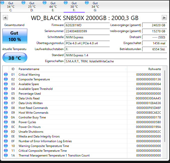The height and width of the screenshot is (163, 170).
Task: Click the Rohwerte column header
Action: coord(145,69)
